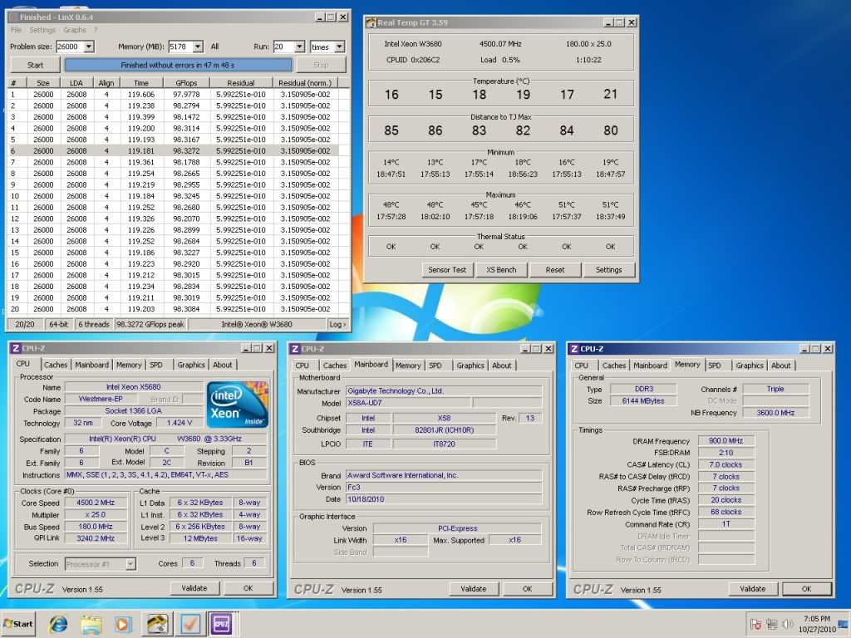This screenshot has width=851, height=638.
Task: Switch to Mainboard tab in CPU-Z memory timings window
Action: 650,366
